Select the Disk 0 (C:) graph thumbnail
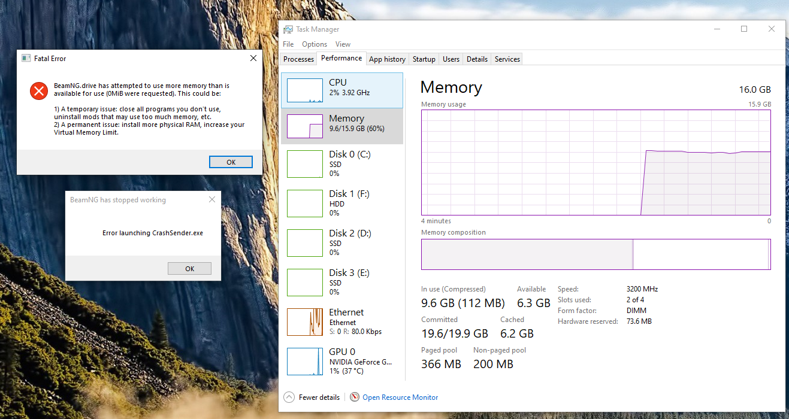 (305, 164)
